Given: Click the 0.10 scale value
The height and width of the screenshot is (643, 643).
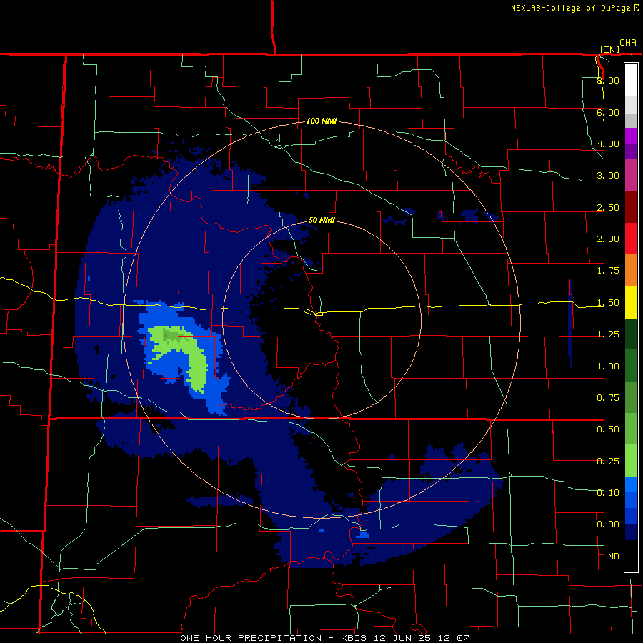Looking at the screenshot, I should (x=608, y=493).
